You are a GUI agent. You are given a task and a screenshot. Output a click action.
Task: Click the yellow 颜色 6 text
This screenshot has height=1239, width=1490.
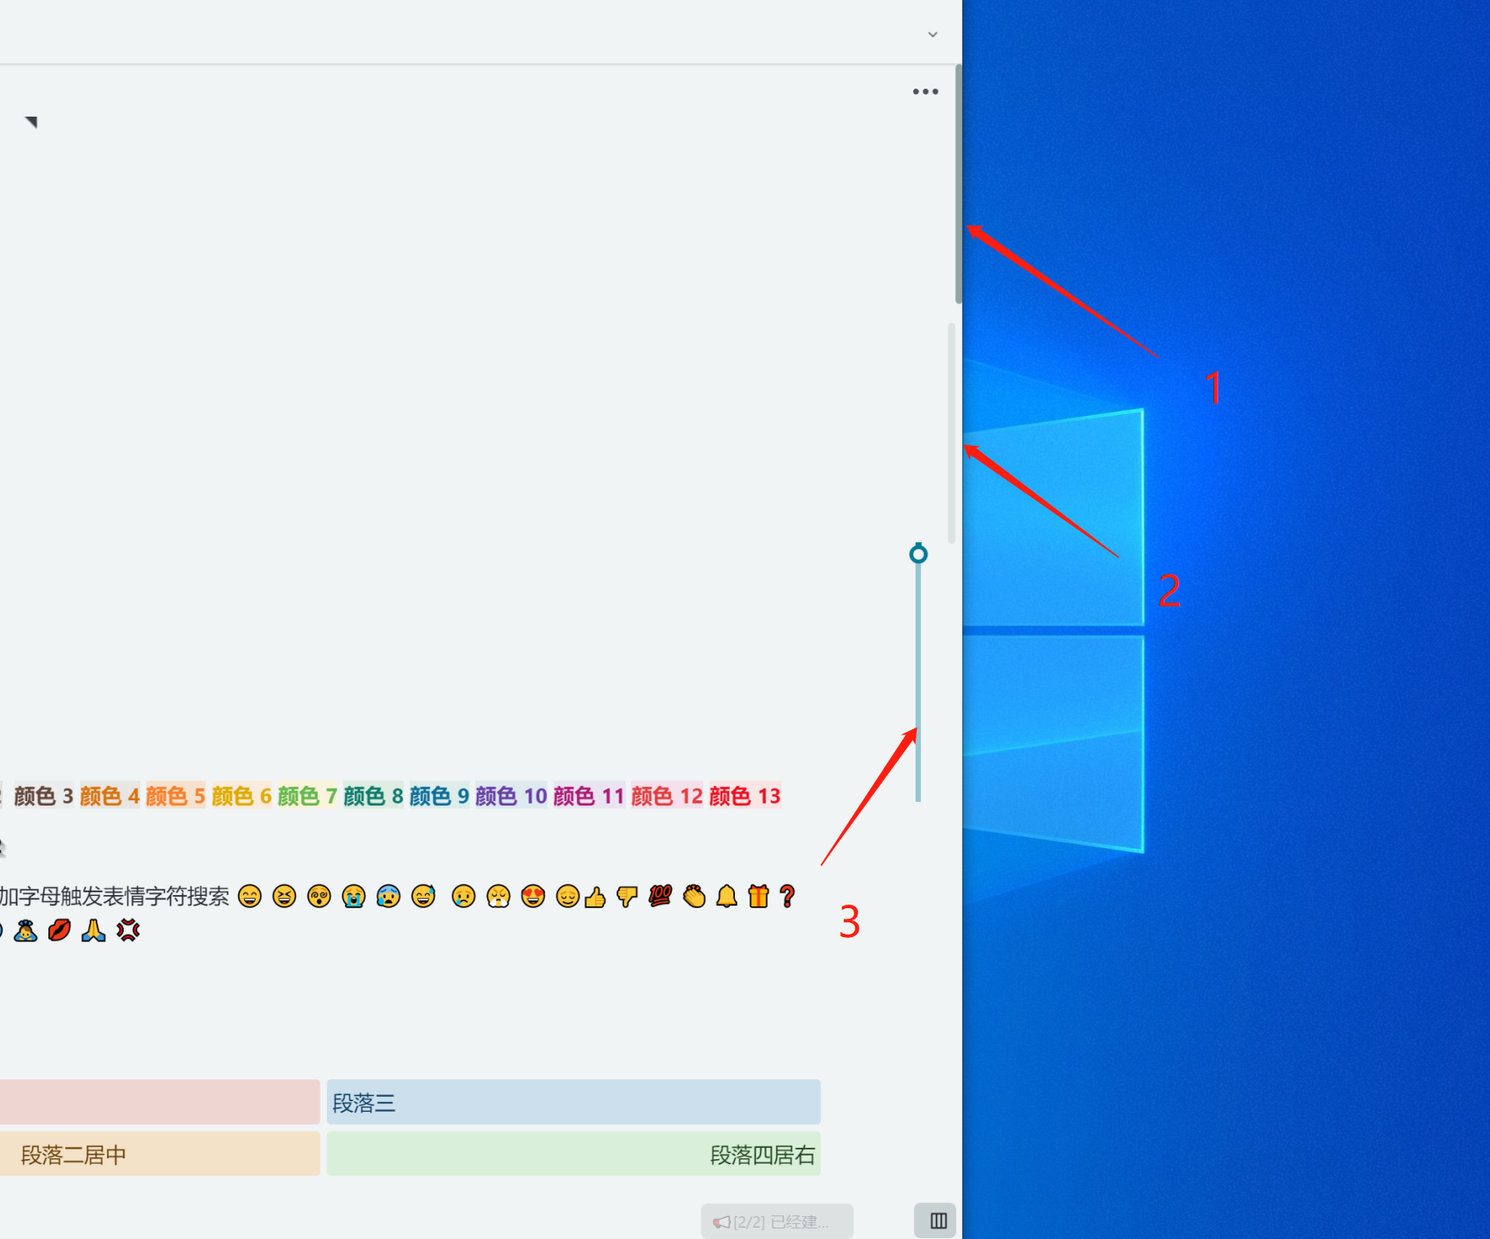(x=241, y=796)
